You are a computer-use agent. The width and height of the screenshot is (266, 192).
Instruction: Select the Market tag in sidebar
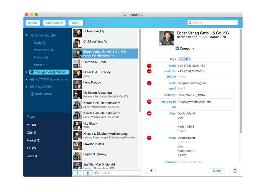point(34,140)
